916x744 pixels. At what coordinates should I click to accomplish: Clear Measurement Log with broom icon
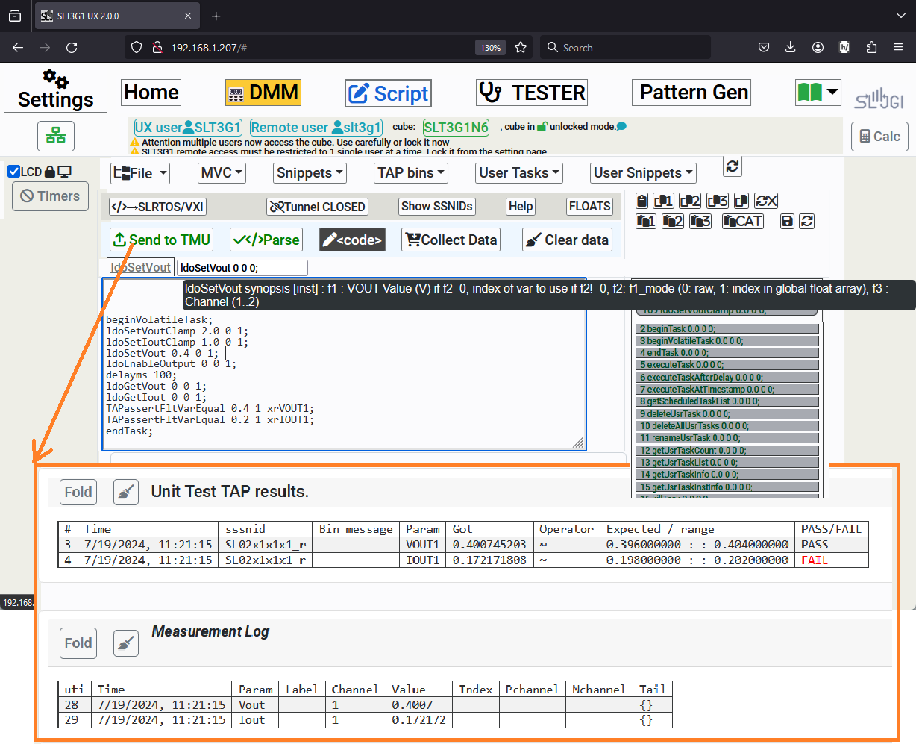(x=126, y=643)
